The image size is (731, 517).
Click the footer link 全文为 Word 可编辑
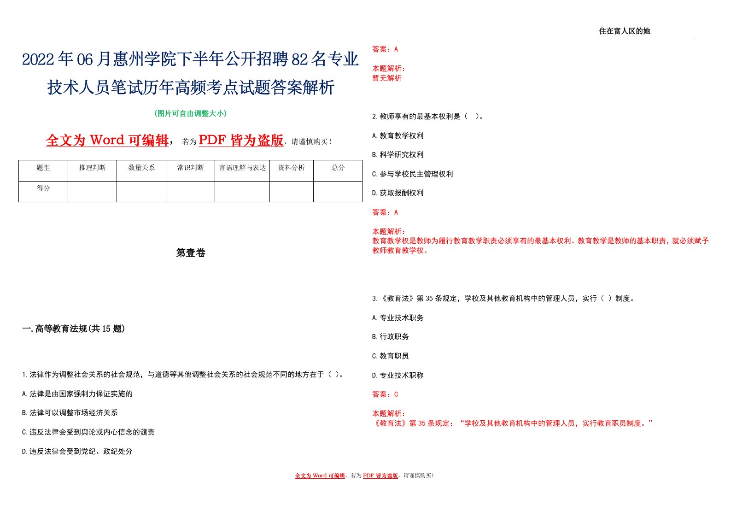320,476
